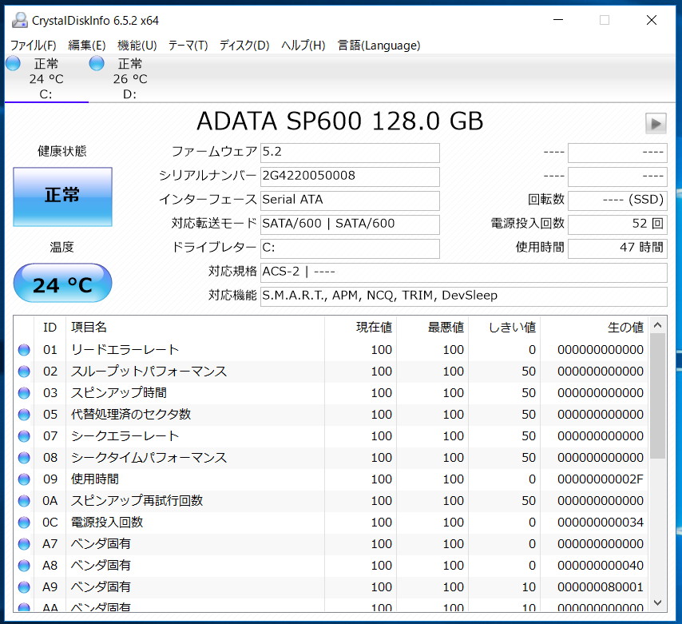The image size is (682, 624).
Task: Click the firmware field showing 5.2
Action: click(350, 153)
